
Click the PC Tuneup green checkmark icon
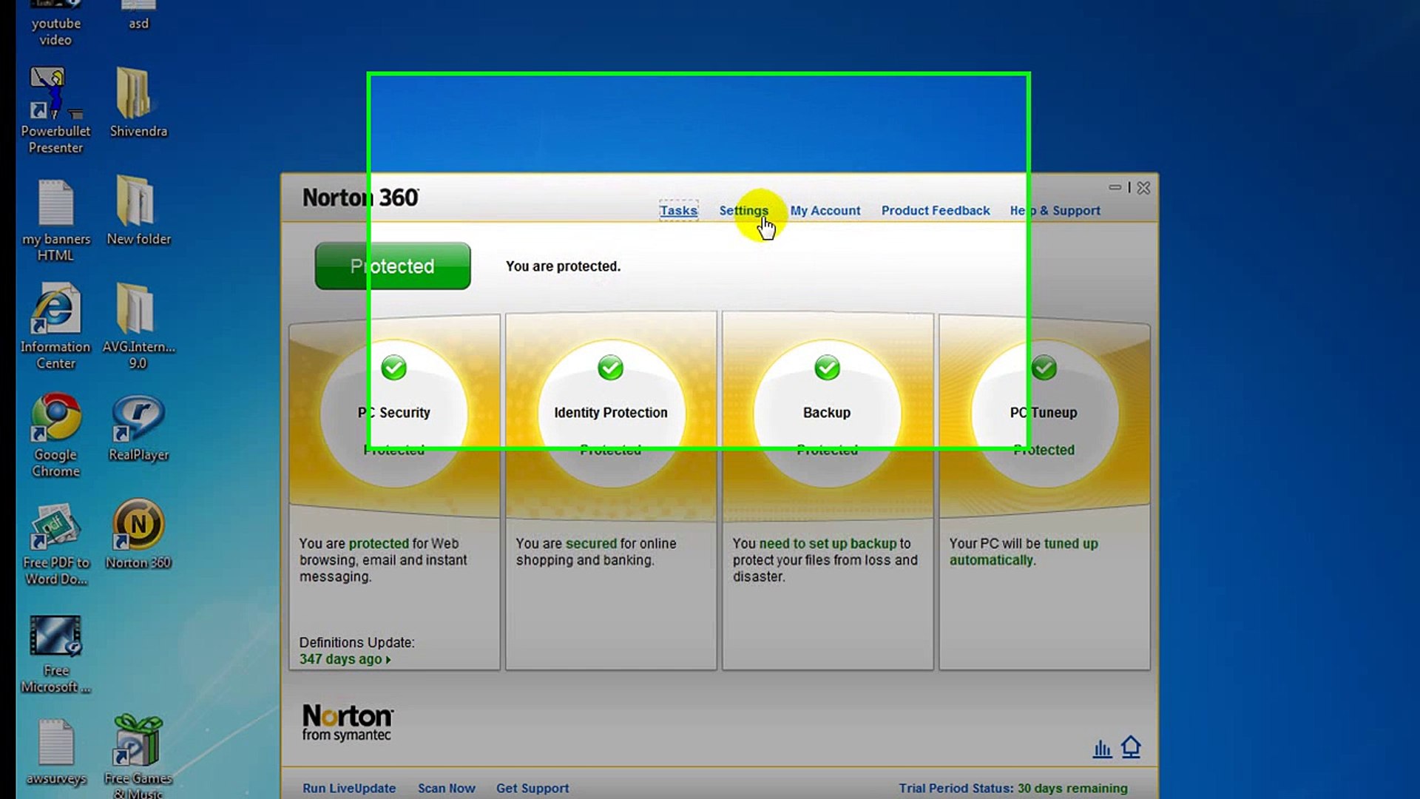[x=1044, y=368]
